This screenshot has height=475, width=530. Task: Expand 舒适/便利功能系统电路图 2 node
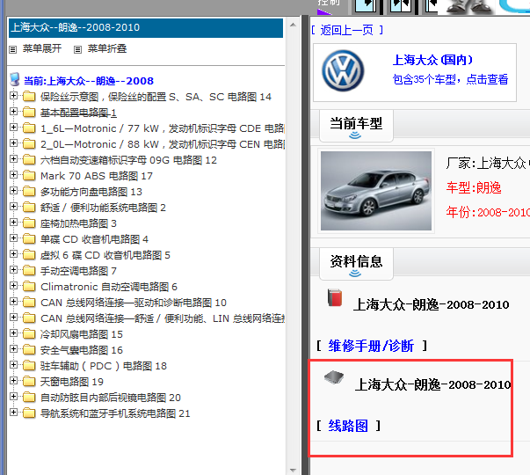[13, 207]
